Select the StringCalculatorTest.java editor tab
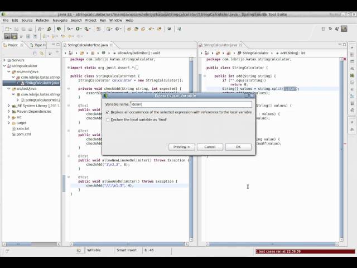Viewport: 357px width, 268px height. [88, 45]
